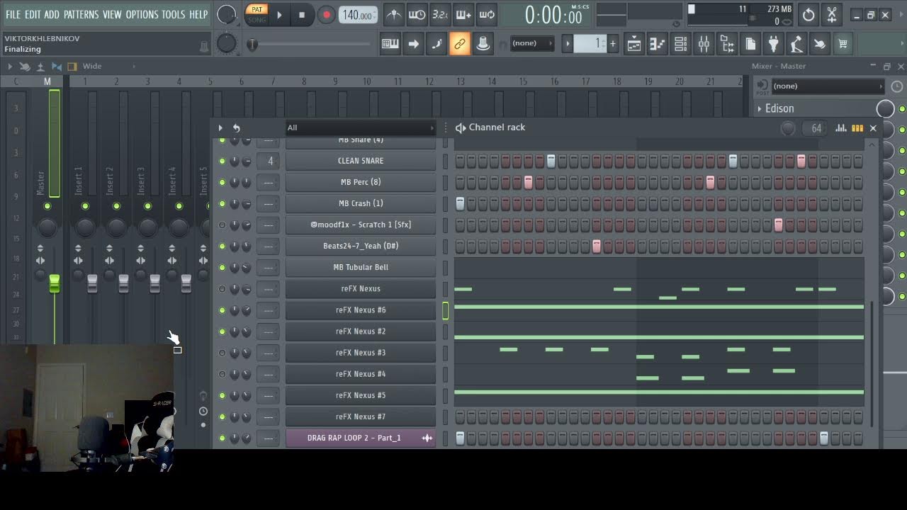
Task: Open the EDIT menu
Action: 33,14
